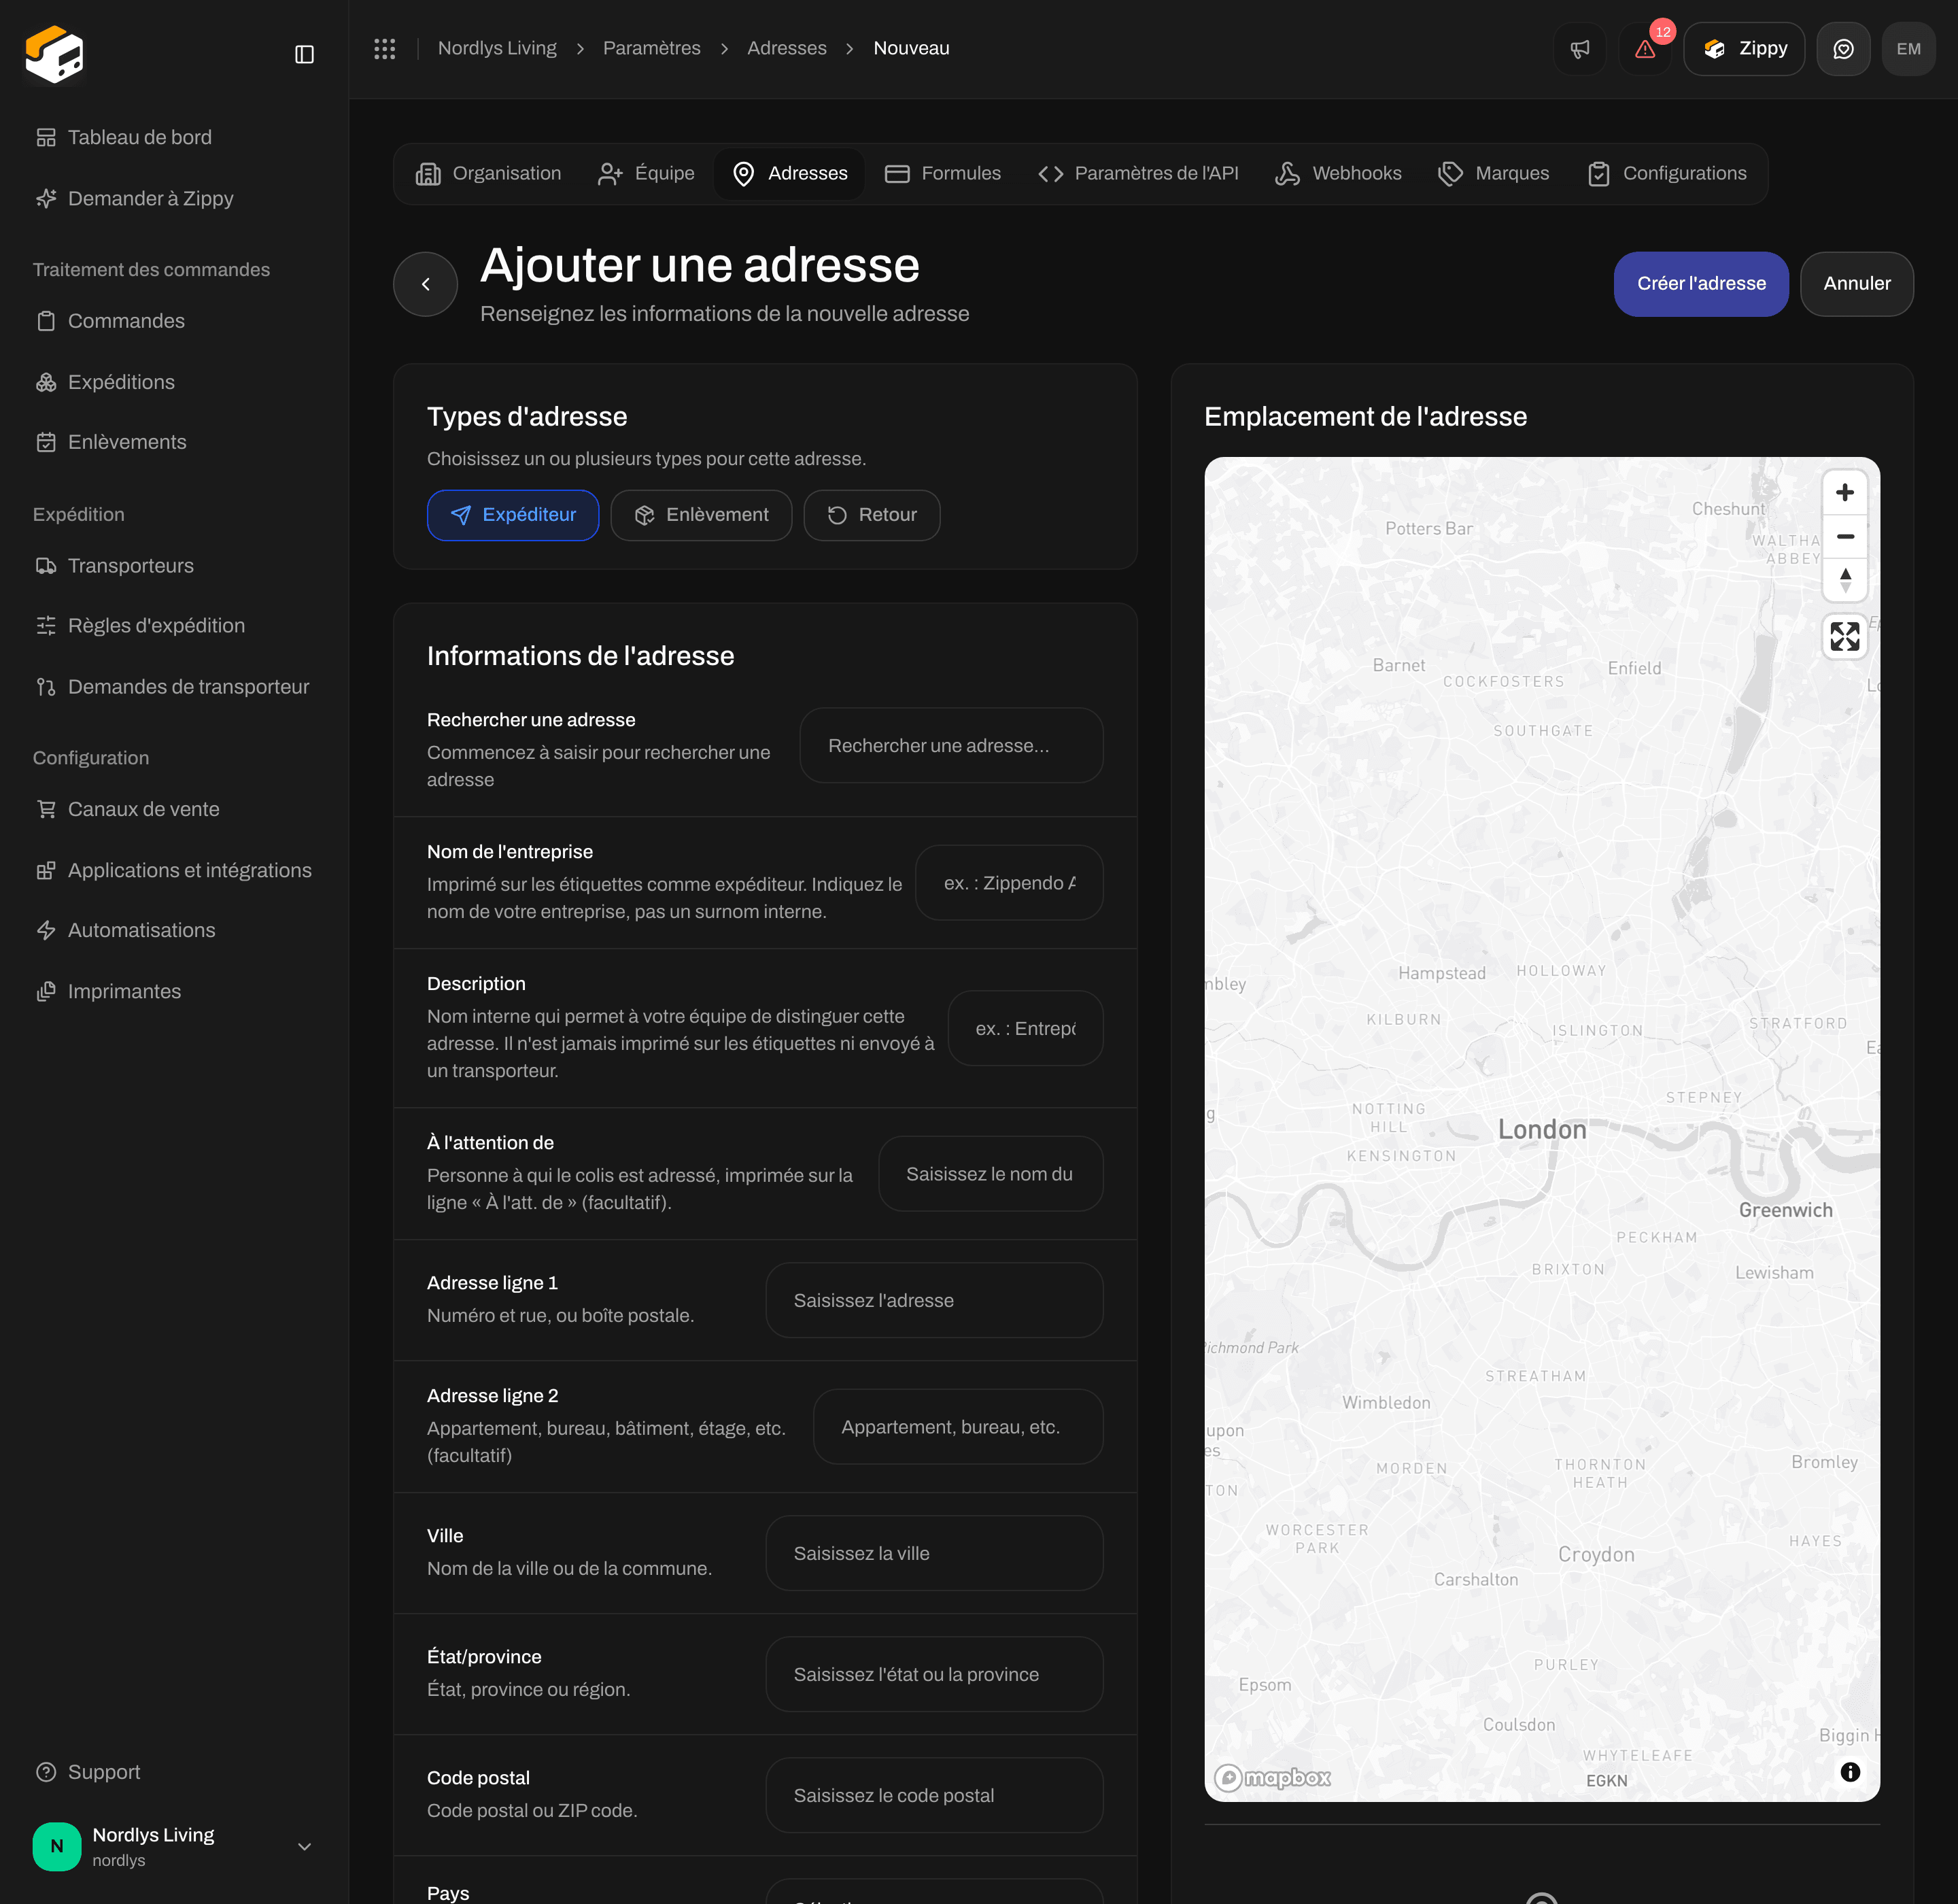Reset map bearing to north
1958x1904 pixels.
tap(1845, 579)
